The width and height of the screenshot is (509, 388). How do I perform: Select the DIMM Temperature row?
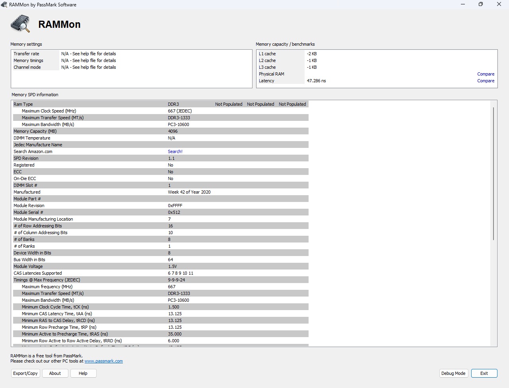(x=161, y=138)
